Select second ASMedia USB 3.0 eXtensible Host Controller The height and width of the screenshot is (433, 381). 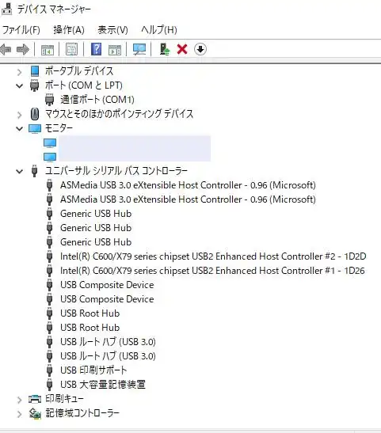[188, 199]
